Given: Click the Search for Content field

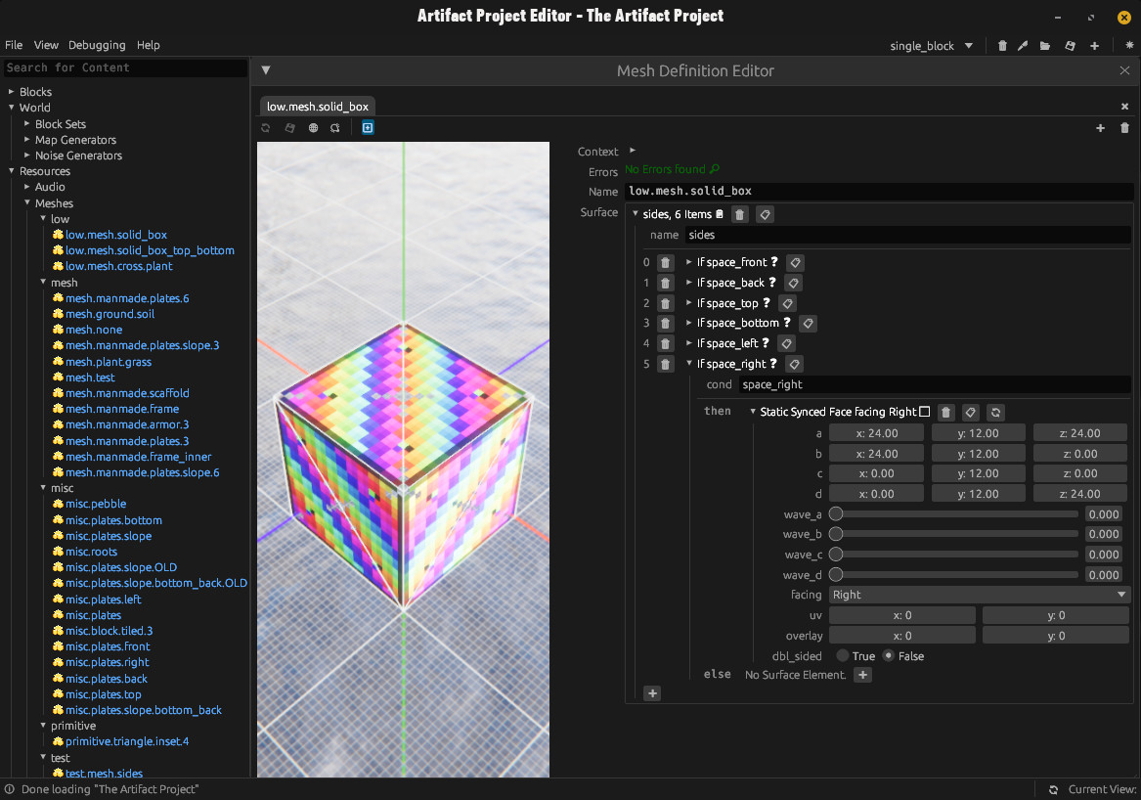Looking at the screenshot, I should [124, 67].
